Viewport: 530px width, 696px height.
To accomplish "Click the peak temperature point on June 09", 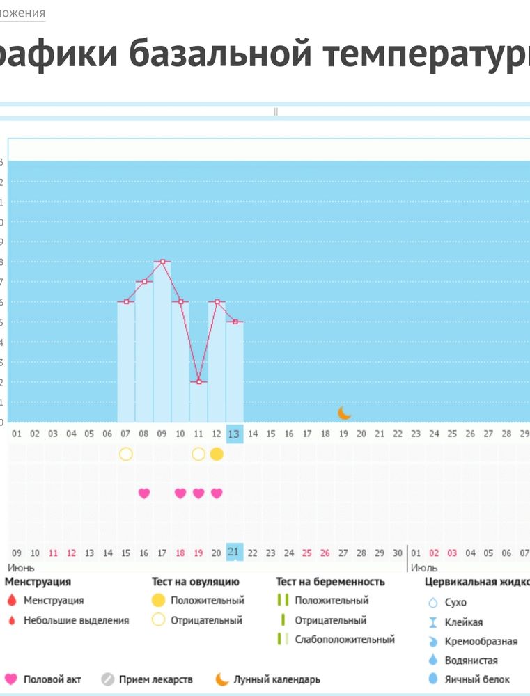I will coord(162,262).
